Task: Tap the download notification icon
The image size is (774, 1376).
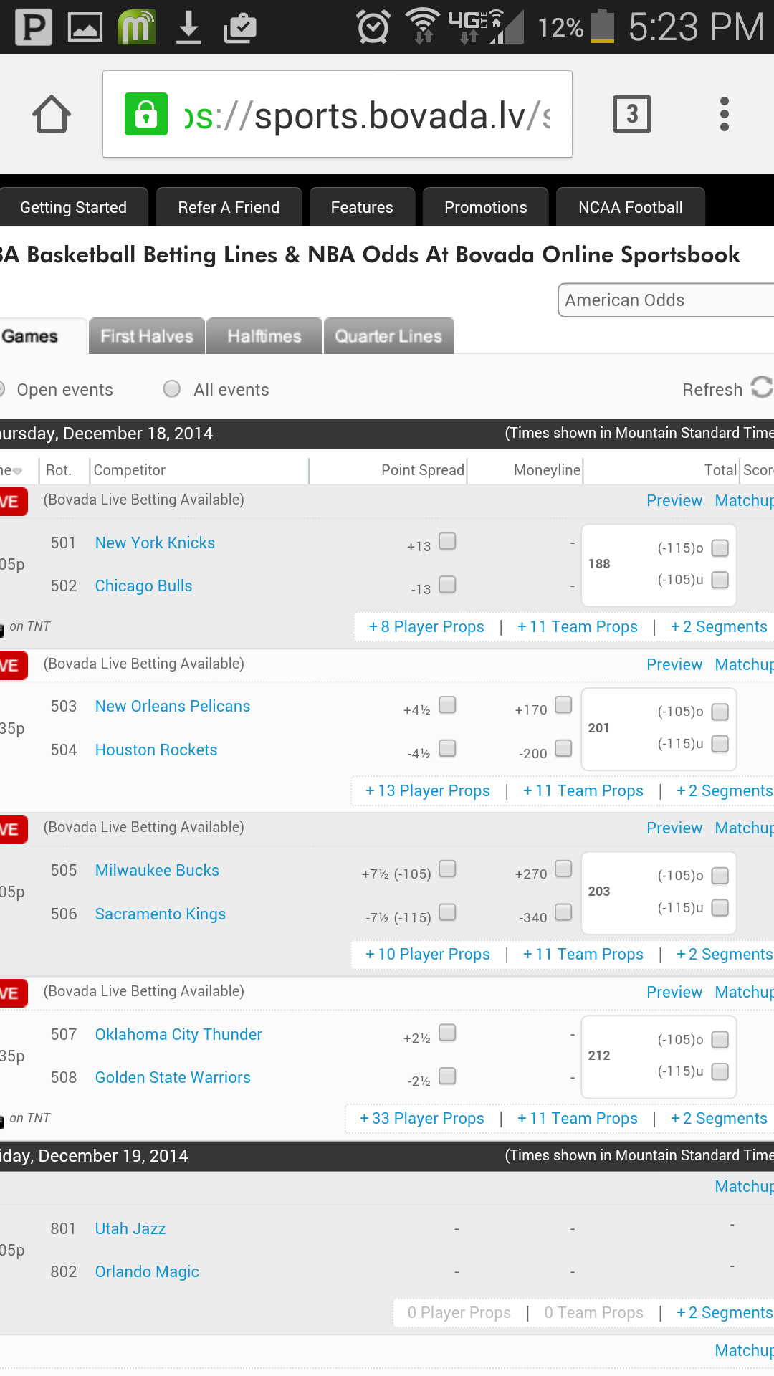Action: (x=188, y=27)
